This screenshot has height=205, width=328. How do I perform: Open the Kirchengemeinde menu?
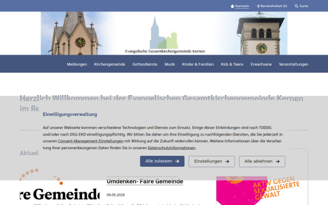(x=110, y=64)
